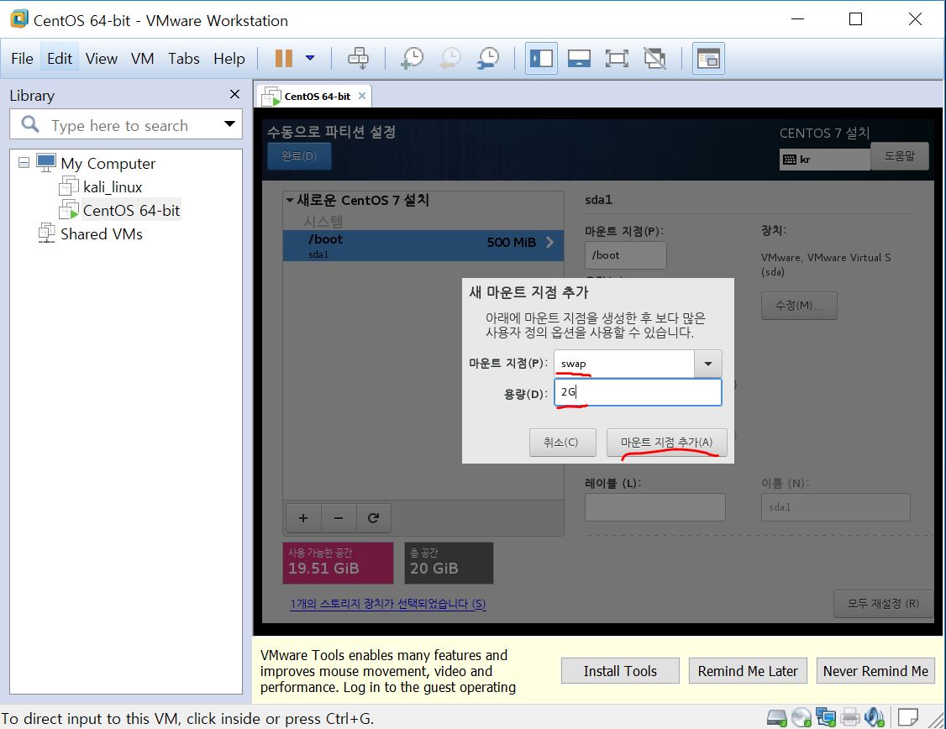
Task: Open the library search dropdown arrow
Action: 229,124
